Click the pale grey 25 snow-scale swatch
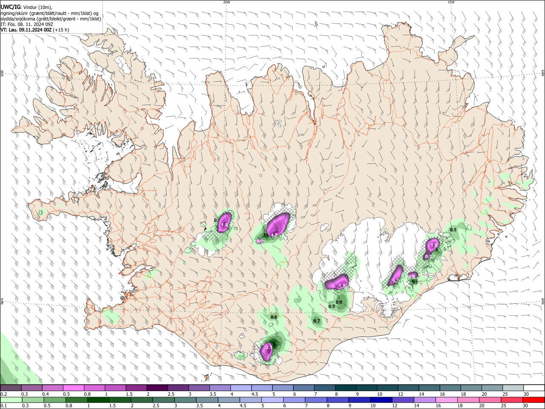 (x=513, y=388)
